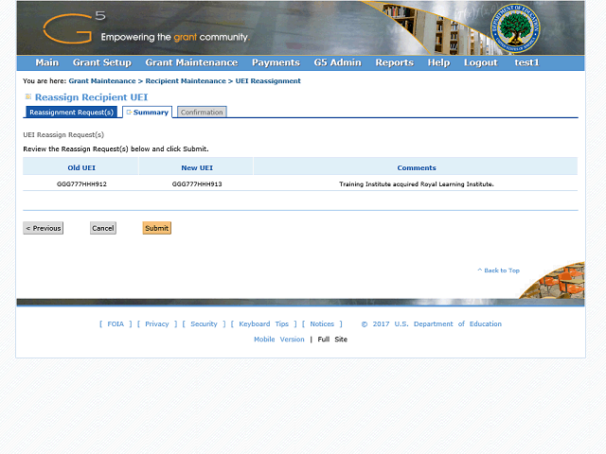The image size is (606, 454).
Task: Select new UEI value GGG777HHH913
Action: tap(197, 184)
